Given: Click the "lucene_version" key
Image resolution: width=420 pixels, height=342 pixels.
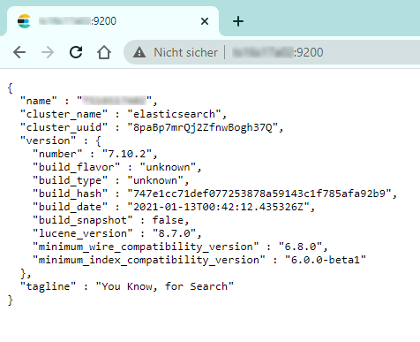Looking at the screenshot, I should point(83,233).
